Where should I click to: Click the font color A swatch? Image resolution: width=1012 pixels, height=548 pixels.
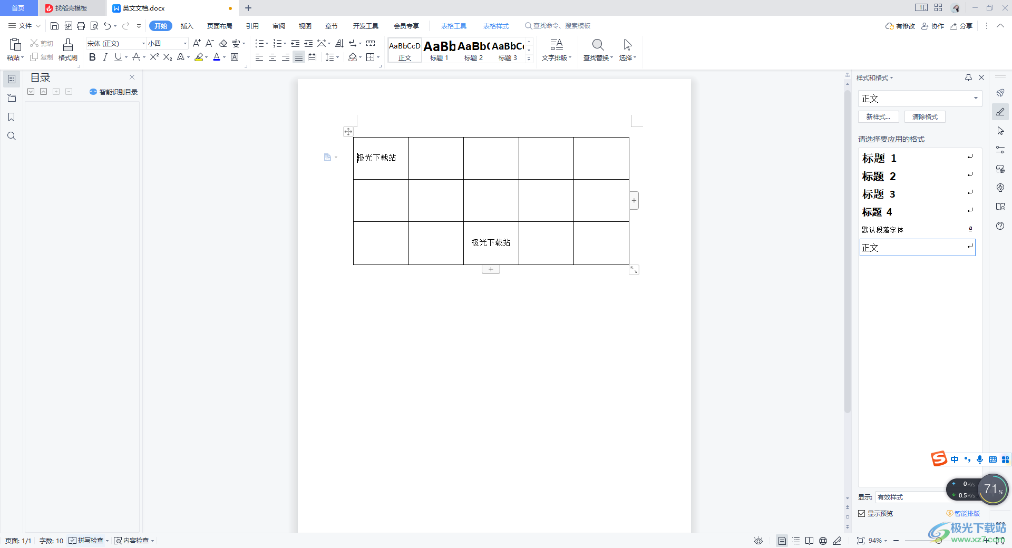(x=217, y=57)
